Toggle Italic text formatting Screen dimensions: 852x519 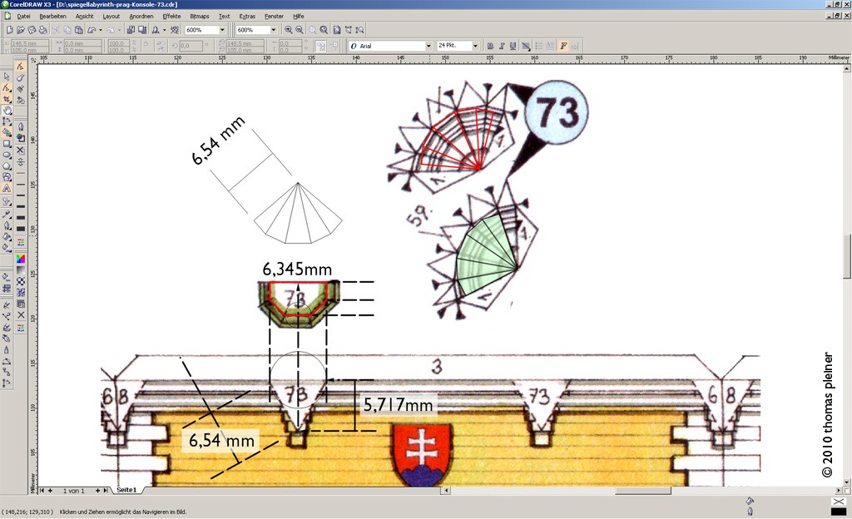pyautogui.click(x=502, y=46)
